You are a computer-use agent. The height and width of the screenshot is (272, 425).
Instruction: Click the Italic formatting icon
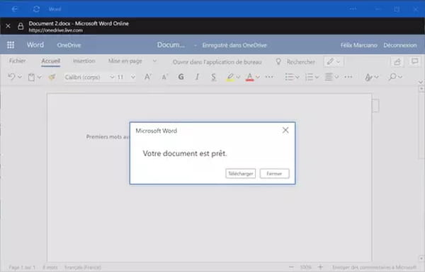tap(197, 77)
